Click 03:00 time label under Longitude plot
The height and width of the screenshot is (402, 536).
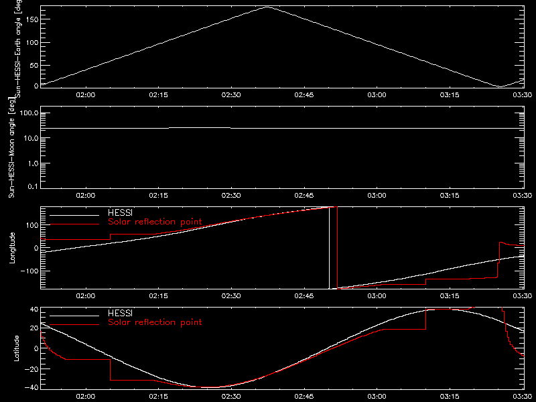377,296
